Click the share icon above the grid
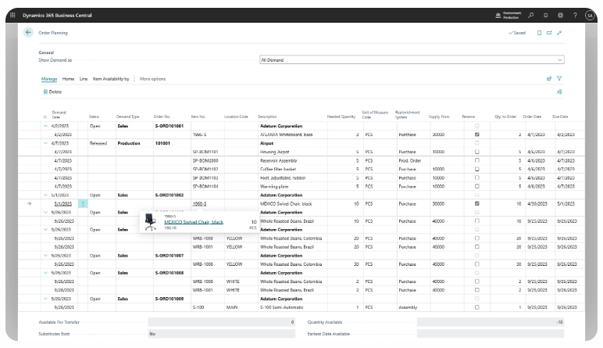Image resolution: width=603 pixels, height=348 pixels. click(549, 78)
